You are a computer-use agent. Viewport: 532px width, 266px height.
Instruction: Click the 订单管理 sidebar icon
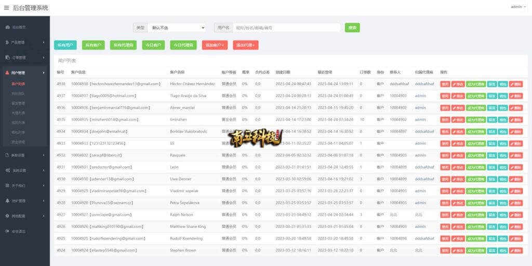tap(7, 58)
